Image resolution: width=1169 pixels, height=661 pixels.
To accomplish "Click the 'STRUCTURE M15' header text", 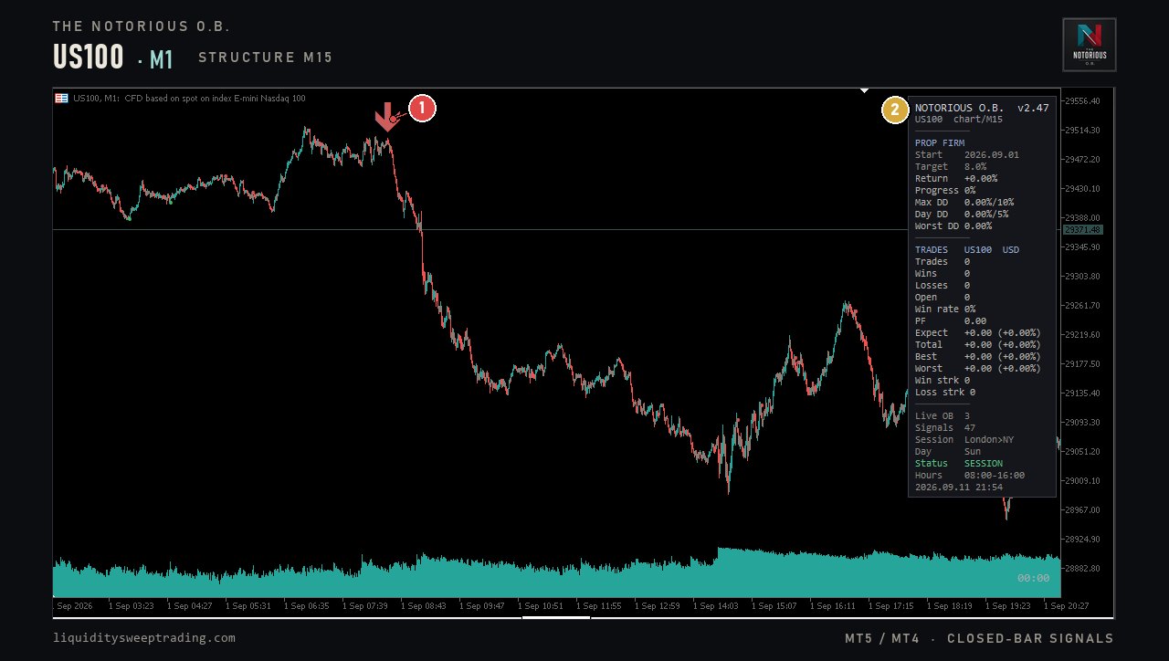I will (266, 58).
